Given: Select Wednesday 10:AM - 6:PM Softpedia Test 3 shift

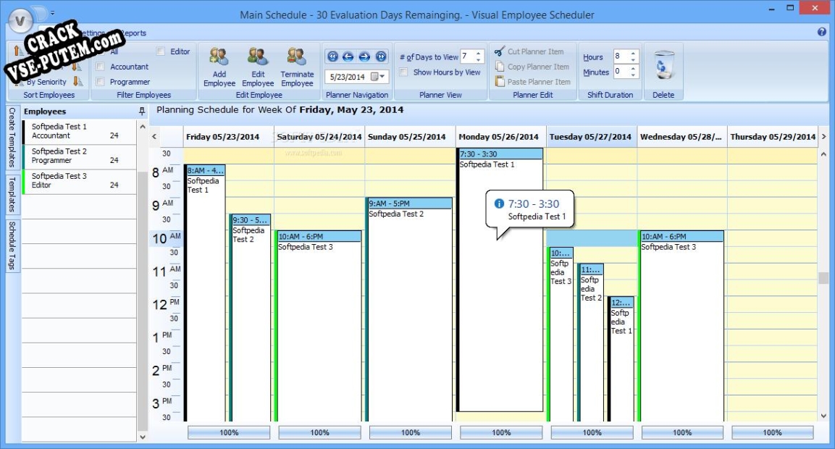Looking at the screenshot, I should coord(681,326).
